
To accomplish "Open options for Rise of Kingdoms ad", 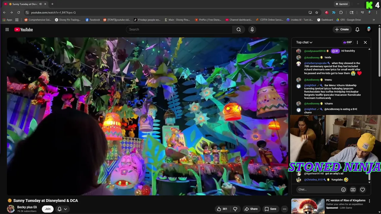I will 369,201.
